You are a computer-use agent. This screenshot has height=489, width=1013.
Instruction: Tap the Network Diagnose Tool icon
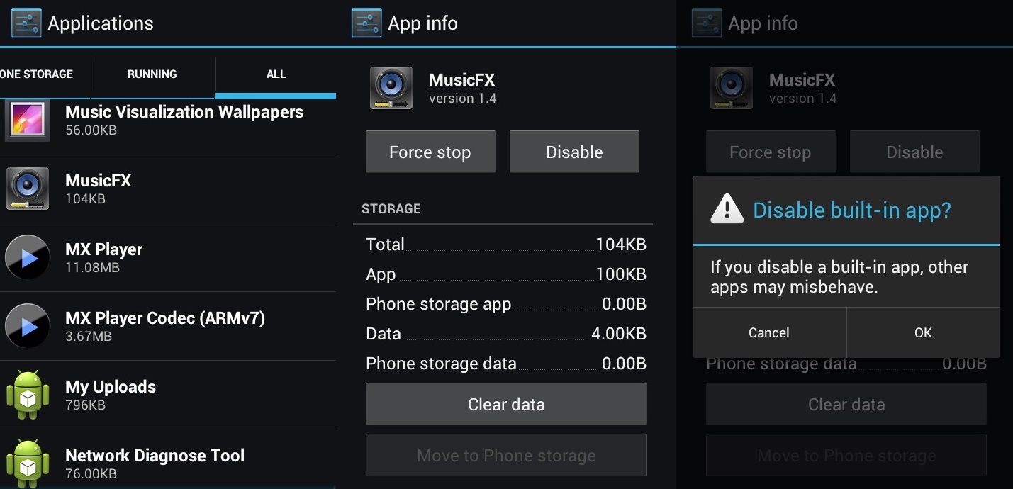click(28, 463)
